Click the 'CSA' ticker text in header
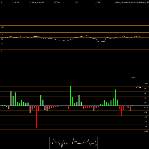Viewport: 149px width, 149px height. [x=98, y=2]
